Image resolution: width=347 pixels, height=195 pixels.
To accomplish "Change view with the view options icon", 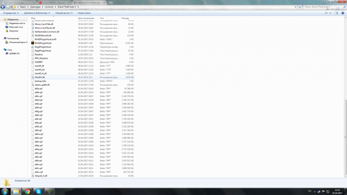I will coord(326,13).
